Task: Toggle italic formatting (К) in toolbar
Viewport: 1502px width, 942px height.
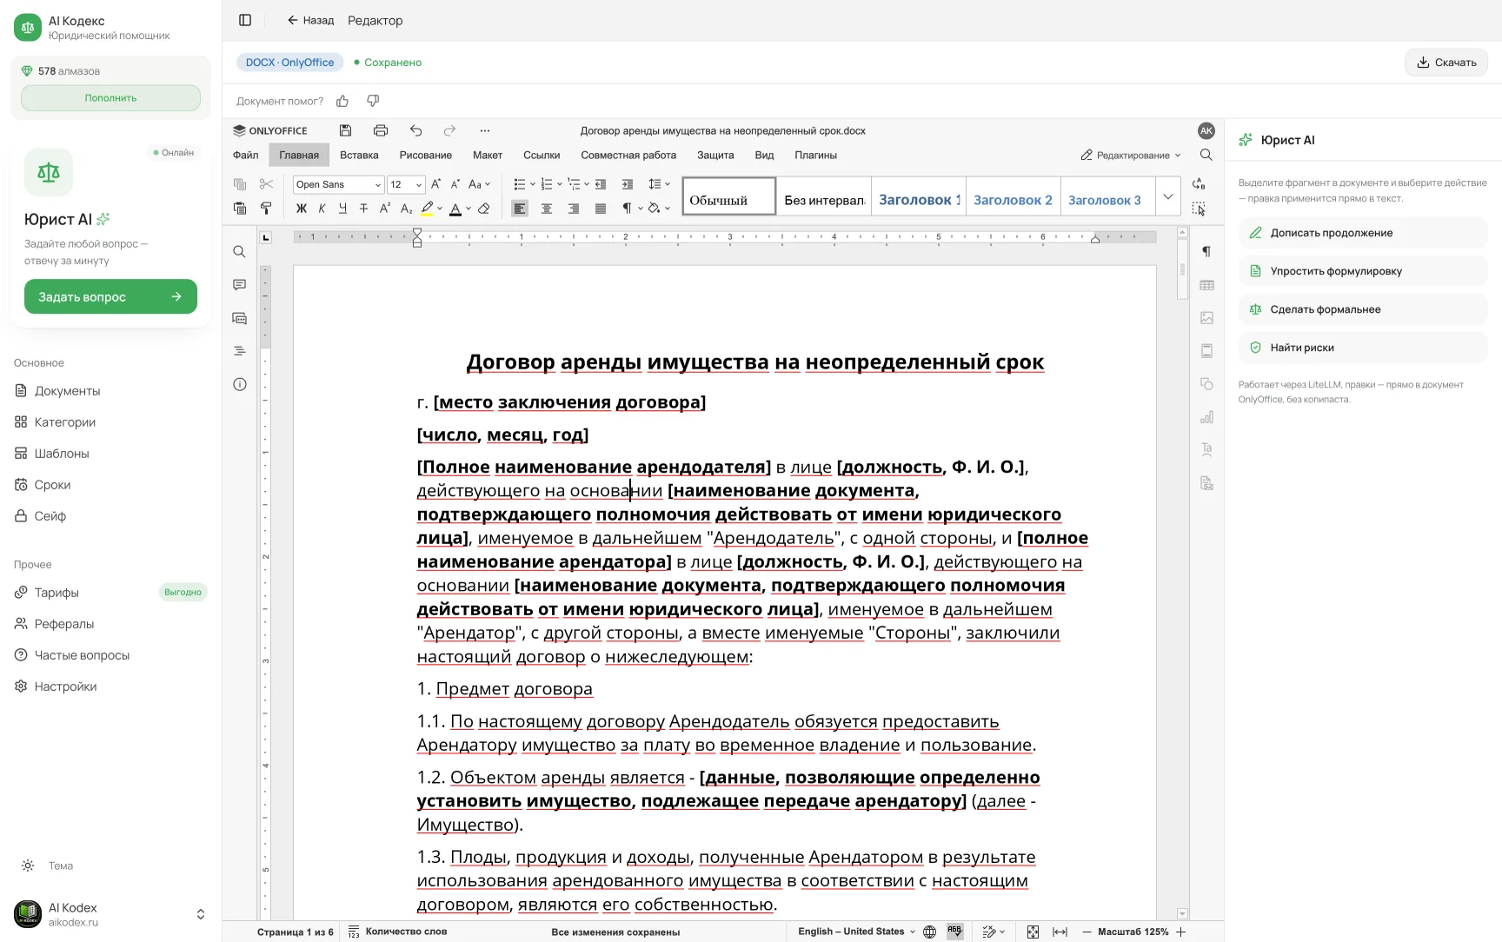Action: point(322,209)
